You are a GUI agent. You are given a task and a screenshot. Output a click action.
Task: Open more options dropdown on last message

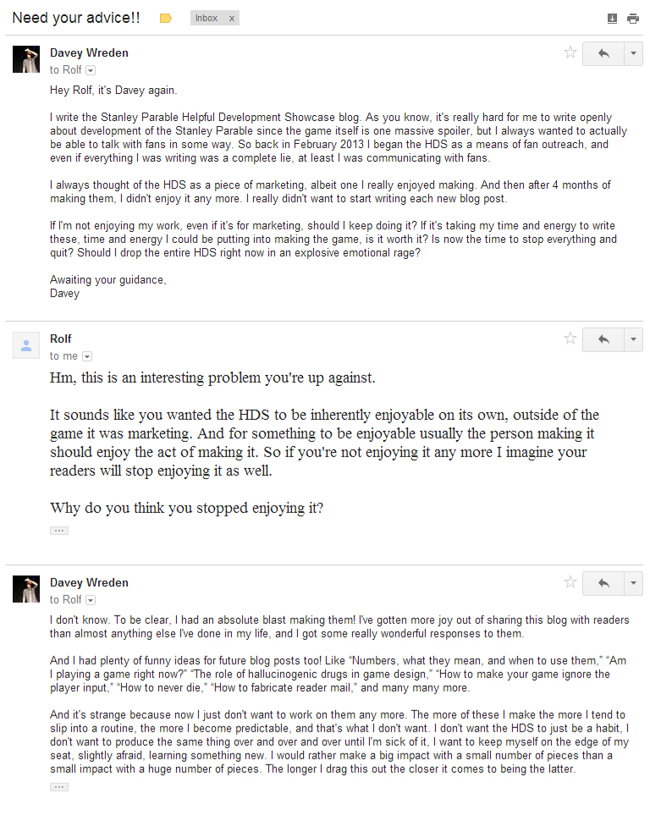[633, 583]
